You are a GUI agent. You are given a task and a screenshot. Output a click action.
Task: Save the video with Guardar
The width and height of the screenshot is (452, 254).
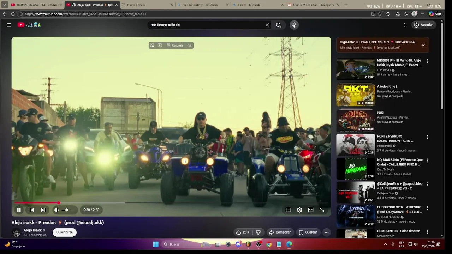[x=308, y=232]
